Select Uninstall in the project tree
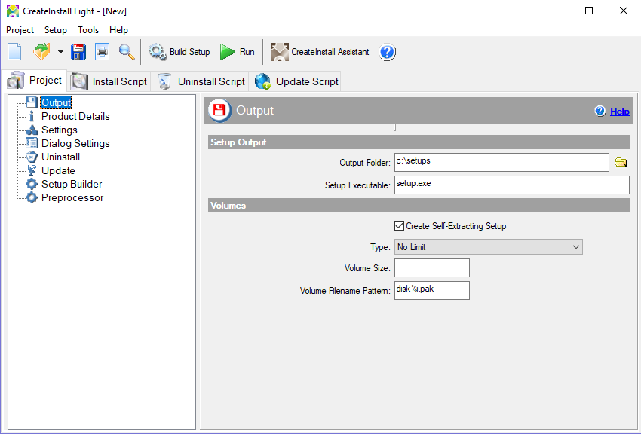 (x=60, y=157)
